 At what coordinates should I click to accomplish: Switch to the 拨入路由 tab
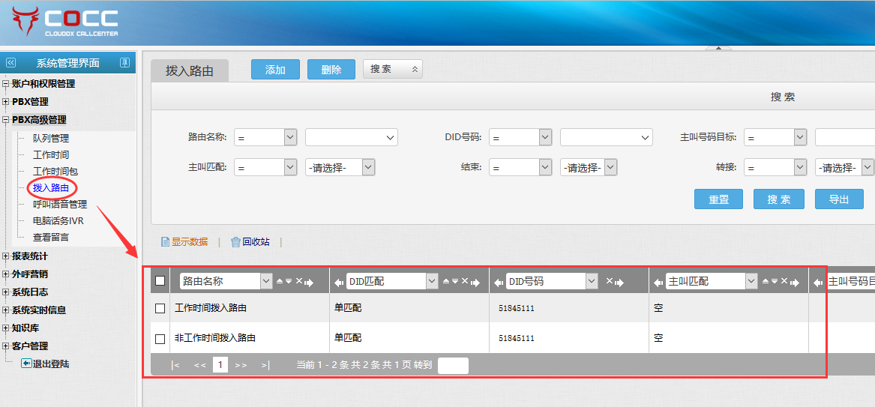(190, 70)
